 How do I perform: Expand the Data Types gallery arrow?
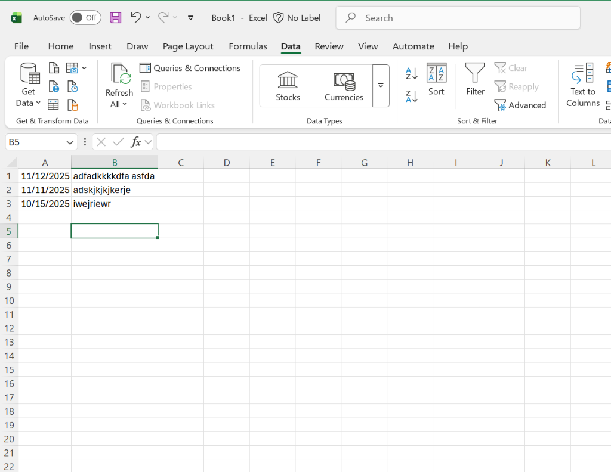coord(381,86)
